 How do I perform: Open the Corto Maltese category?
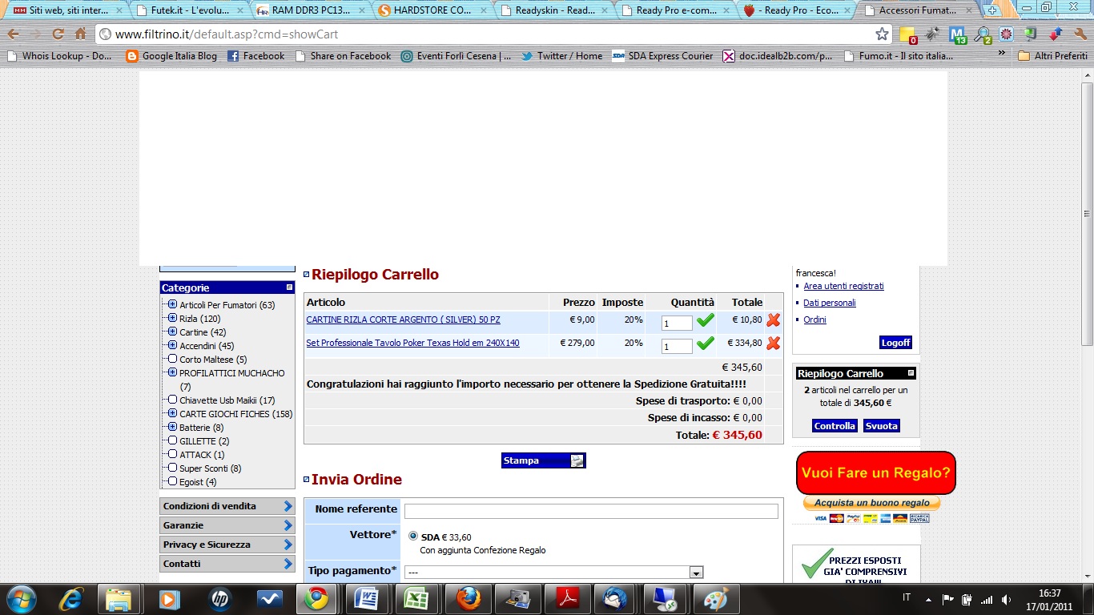213,360
